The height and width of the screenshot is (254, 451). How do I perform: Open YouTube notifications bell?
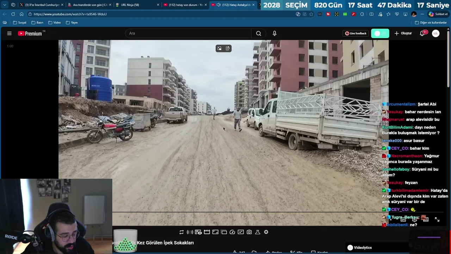coord(422,34)
